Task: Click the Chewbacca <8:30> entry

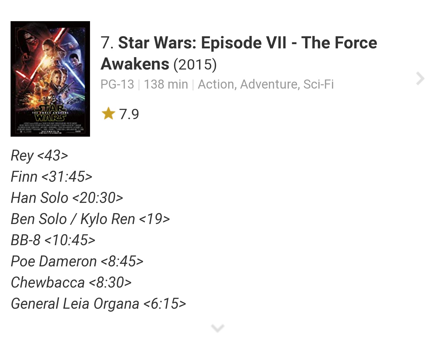Action: [71, 283]
